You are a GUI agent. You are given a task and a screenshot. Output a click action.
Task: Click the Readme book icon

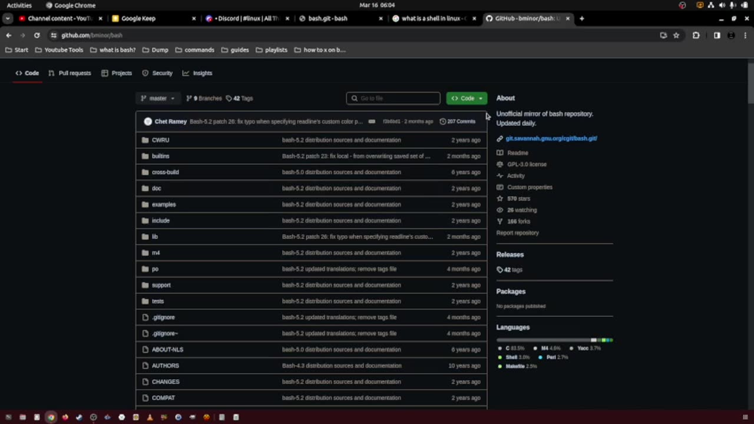[x=500, y=153]
